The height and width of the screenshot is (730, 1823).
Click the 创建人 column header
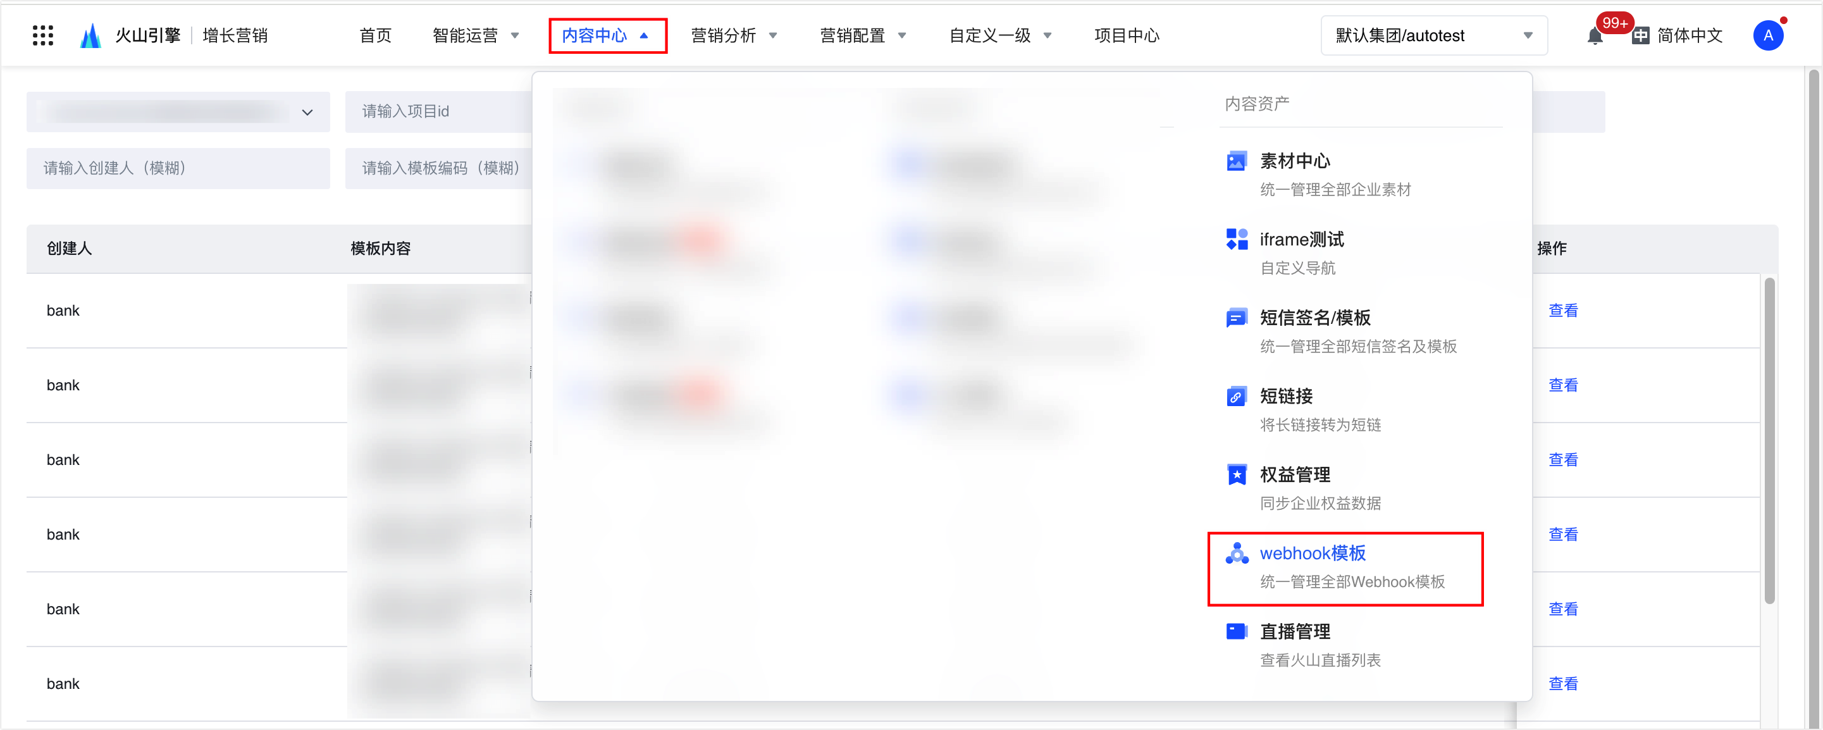click(70, 249)
